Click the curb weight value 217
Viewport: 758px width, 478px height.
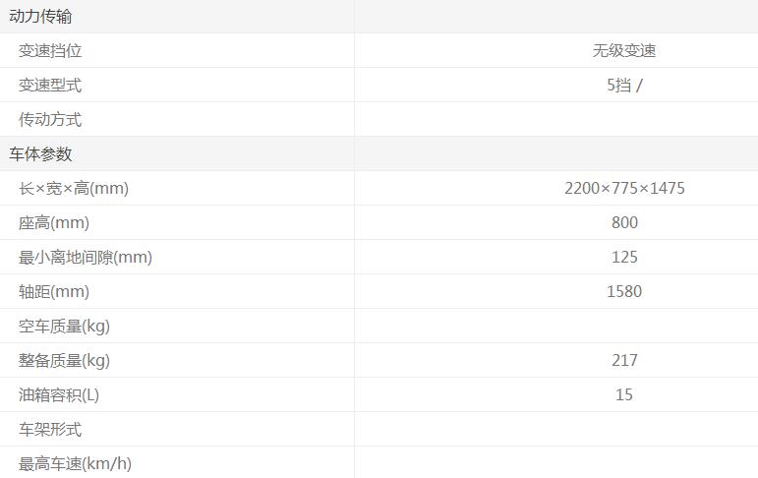coord(624,361)
